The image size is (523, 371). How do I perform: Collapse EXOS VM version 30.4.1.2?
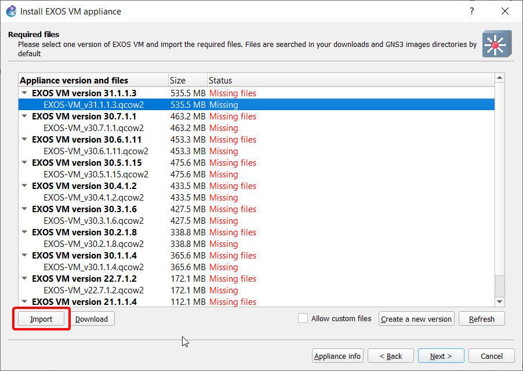(x=24, y=185)
